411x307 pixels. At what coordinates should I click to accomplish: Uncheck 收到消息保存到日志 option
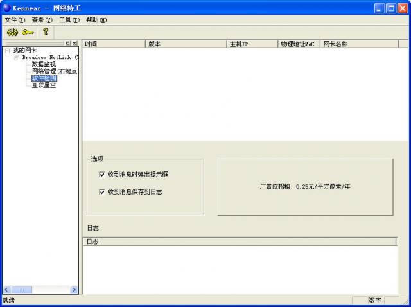pyautogui.click(x=101, y=192)
